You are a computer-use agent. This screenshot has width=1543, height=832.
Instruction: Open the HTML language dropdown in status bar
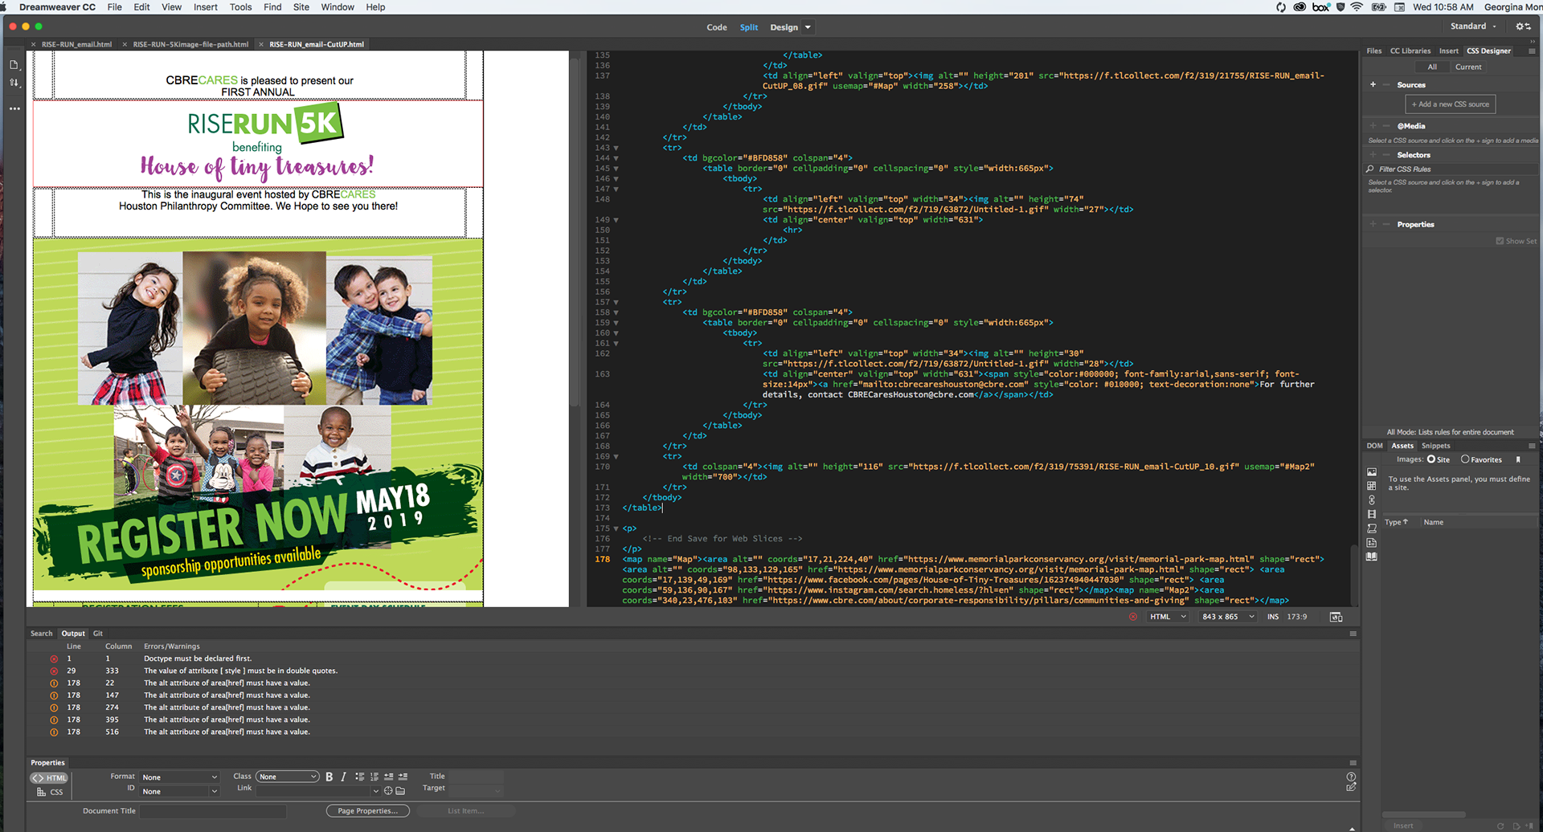1168,617
